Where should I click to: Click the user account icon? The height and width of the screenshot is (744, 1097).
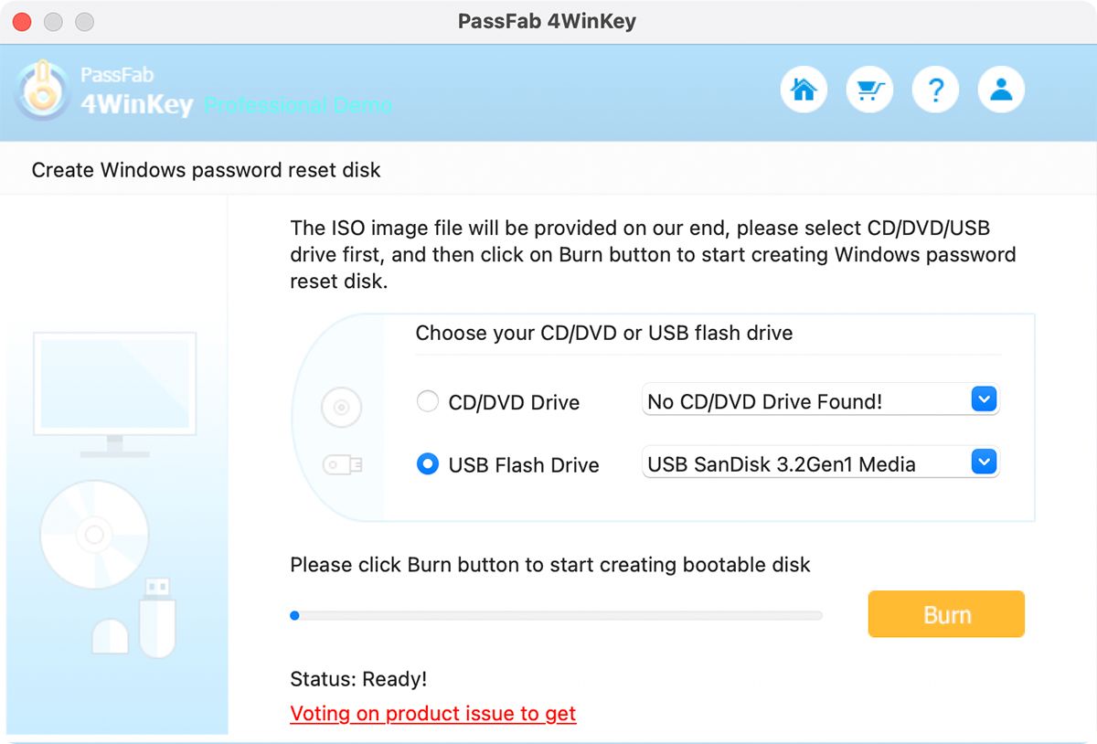click(1001, 89)
